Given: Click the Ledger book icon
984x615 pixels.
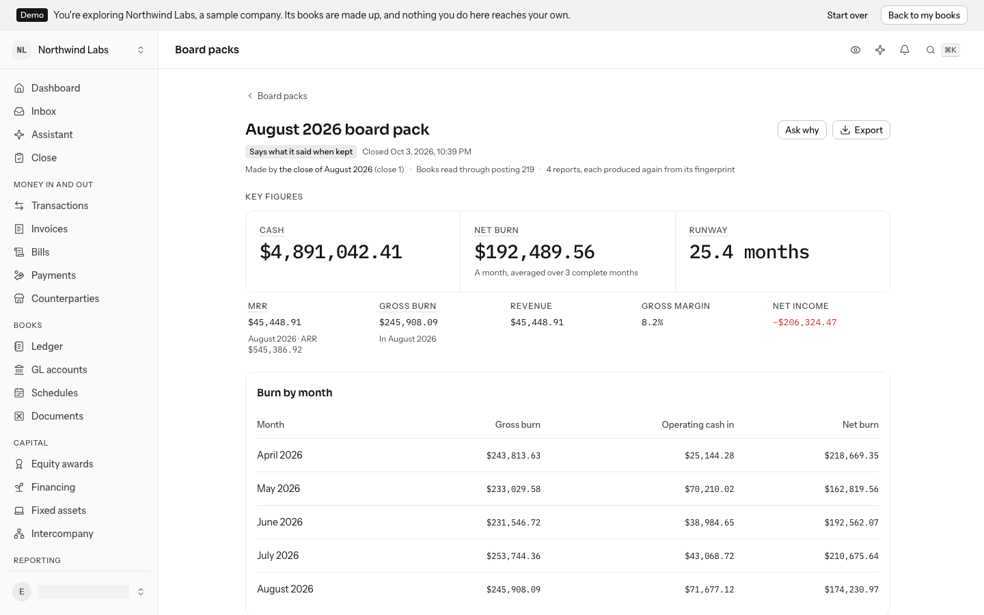Looking at the screenshot, I should click(x=19, y=346).
